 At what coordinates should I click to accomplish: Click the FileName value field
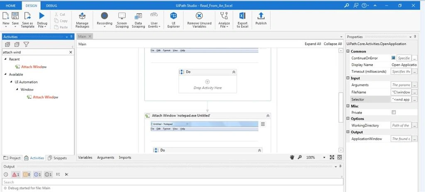pos(401,92)
